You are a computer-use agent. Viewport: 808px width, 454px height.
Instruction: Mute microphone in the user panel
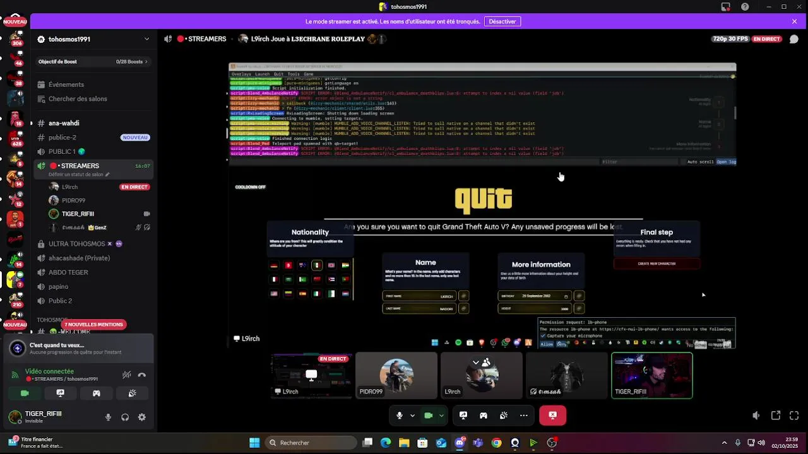(x=108, y=417)
